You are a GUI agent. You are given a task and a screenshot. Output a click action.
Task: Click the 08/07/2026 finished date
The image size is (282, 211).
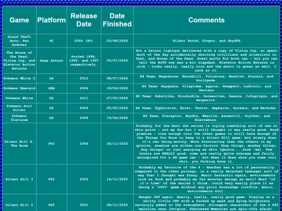pos(117,78)
